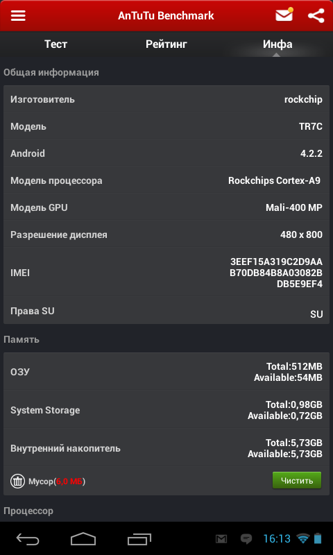Tap the green Чистить button

[x=297, y=480]
